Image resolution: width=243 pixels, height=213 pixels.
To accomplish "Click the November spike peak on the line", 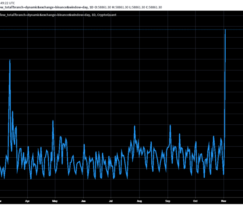I will (225, 30).
